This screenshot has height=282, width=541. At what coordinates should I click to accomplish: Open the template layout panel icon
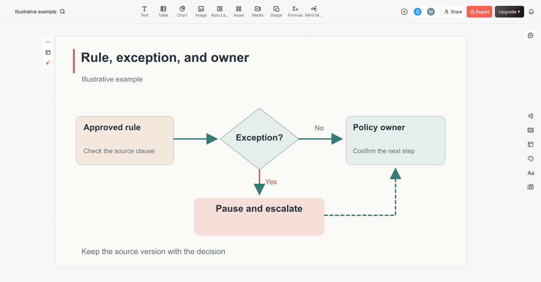[530, 144]
